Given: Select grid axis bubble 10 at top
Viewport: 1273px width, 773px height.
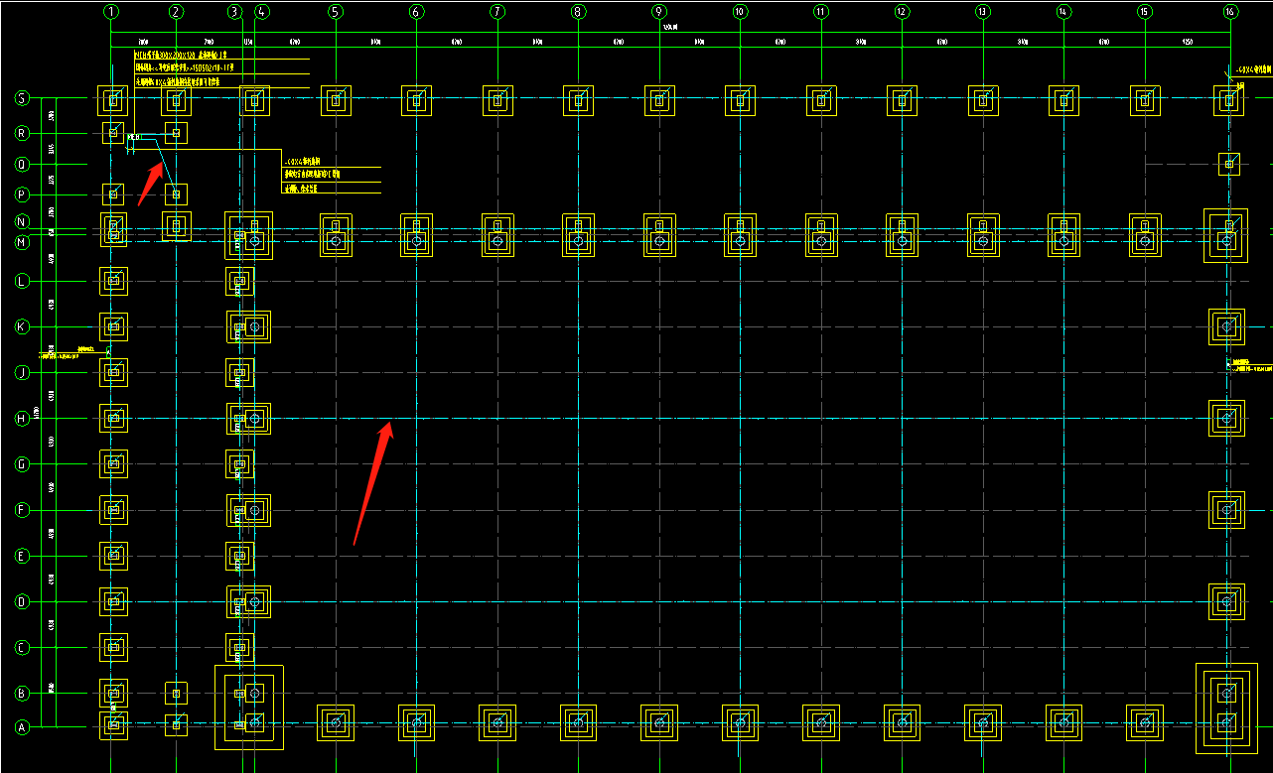Looking at the screenshot, I should click(x=740, y=12).
